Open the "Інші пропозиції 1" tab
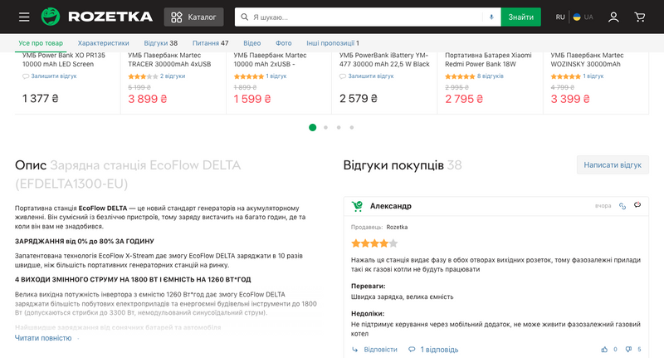This screenshot has width=664, height=358. click(333, 43)
